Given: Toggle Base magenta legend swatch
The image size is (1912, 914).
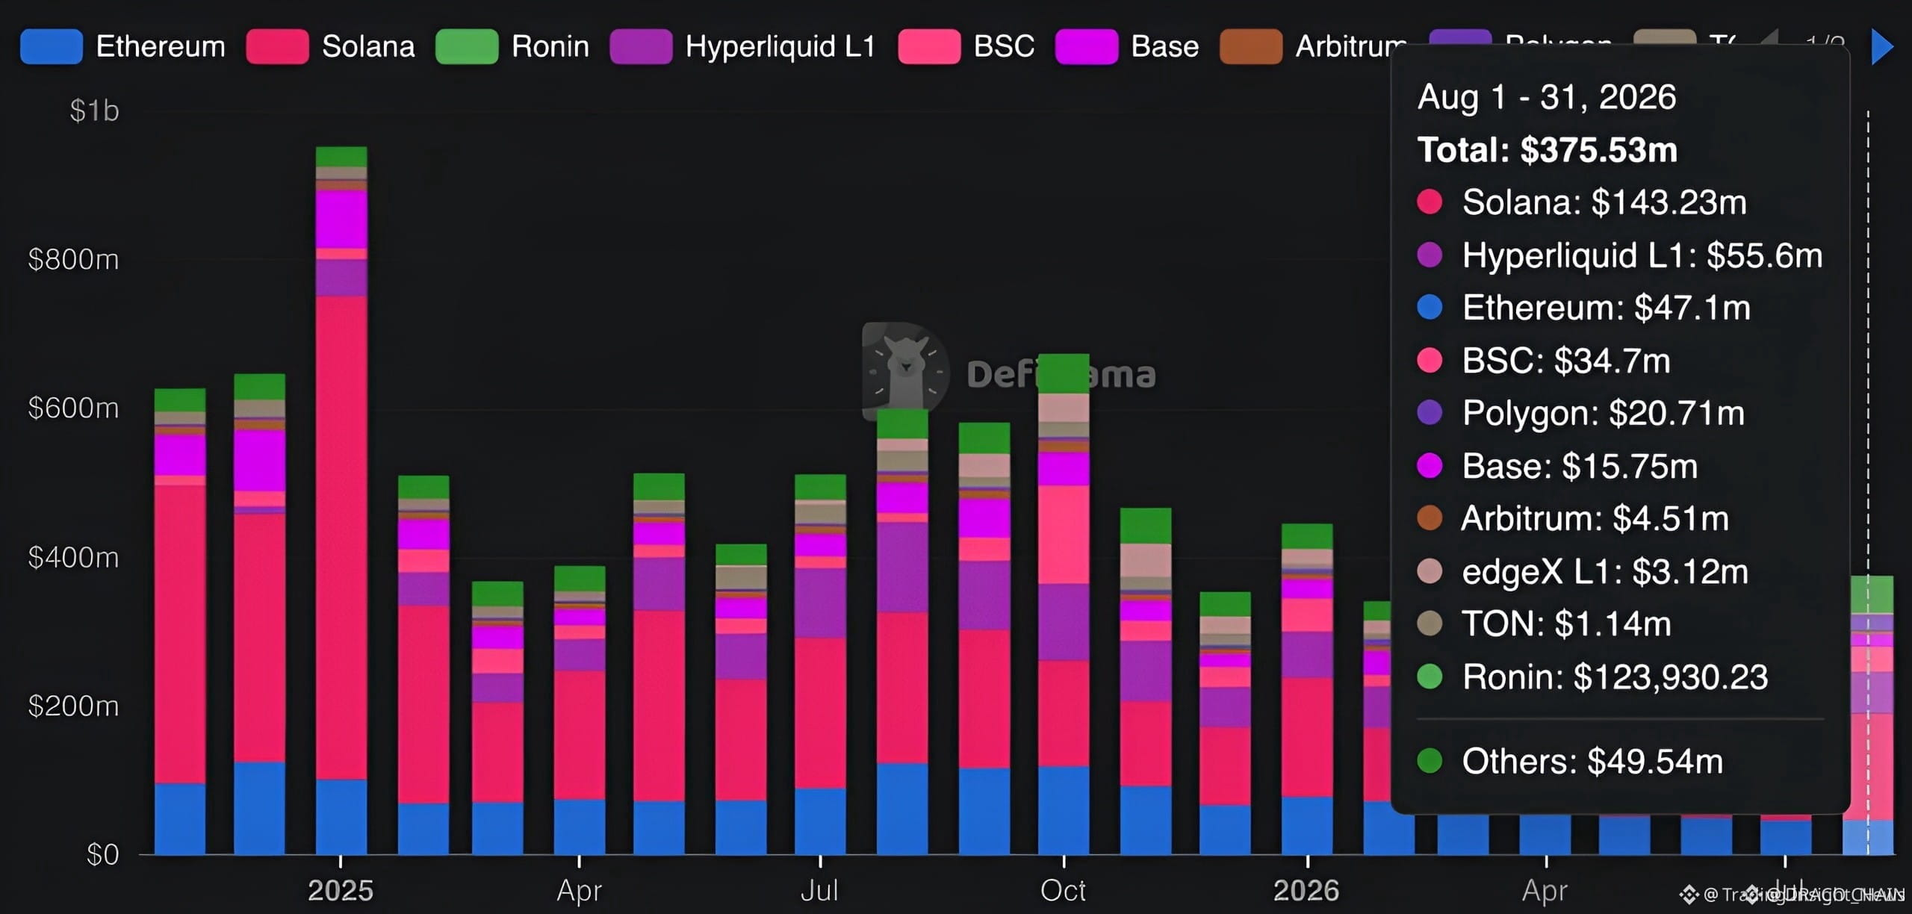Looking at the screenshot, I should 1087,46.
